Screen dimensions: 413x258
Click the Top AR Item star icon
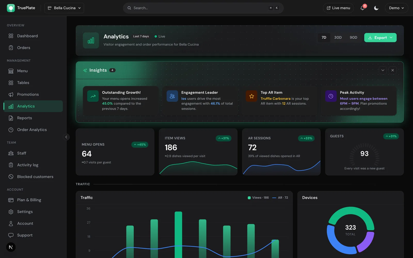pyautogui.click(x=251, y=96)
